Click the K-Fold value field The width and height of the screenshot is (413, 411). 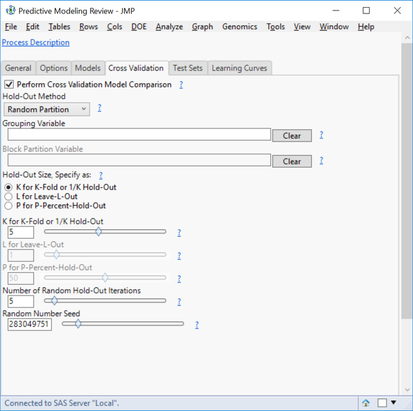pos(21,232)
